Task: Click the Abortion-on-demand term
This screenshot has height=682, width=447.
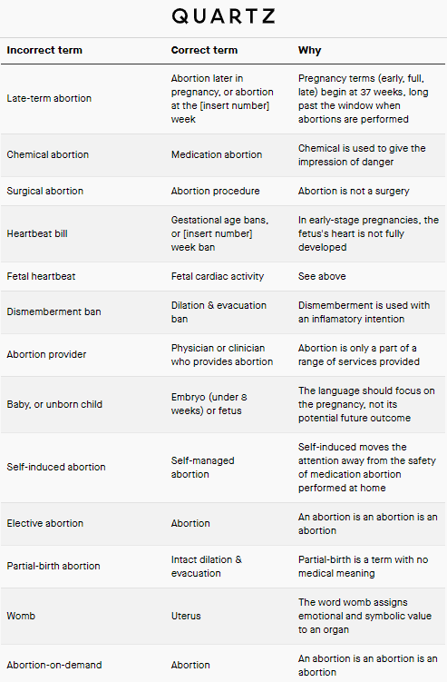Action: (x=54, y=665)
